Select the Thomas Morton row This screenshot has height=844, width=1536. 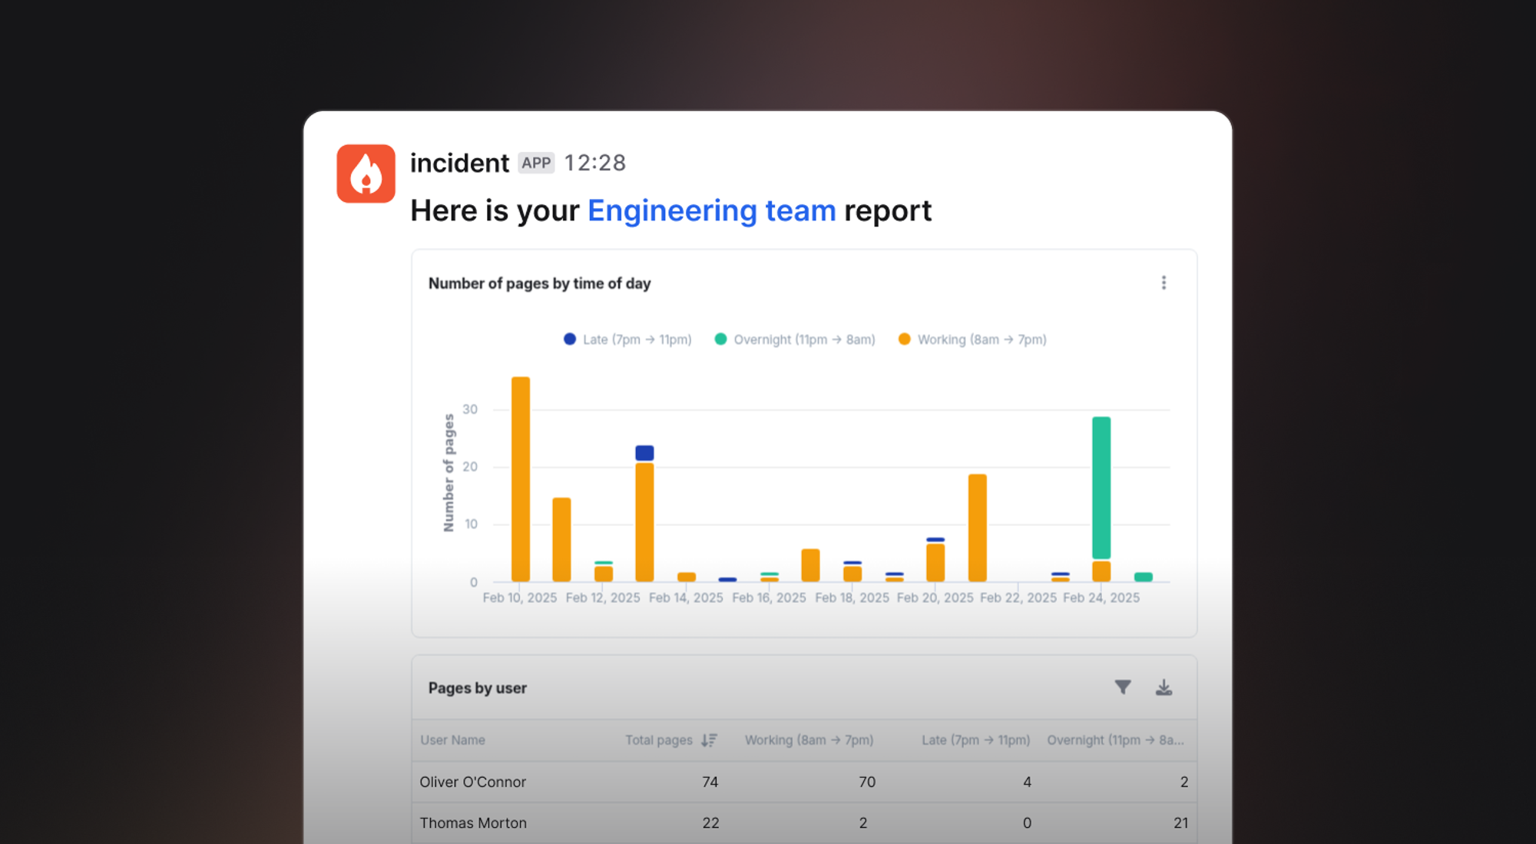tap(473, 822)
